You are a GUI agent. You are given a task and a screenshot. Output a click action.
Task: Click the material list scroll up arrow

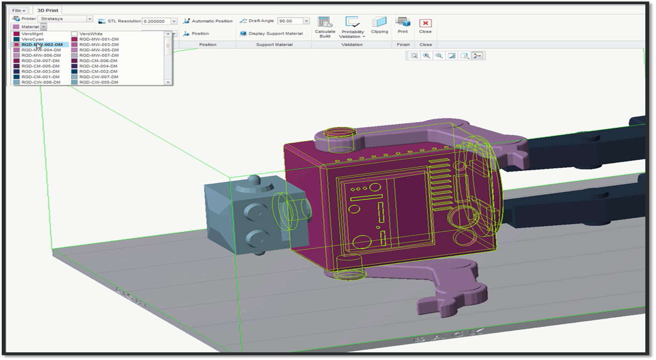click(168, 34)
